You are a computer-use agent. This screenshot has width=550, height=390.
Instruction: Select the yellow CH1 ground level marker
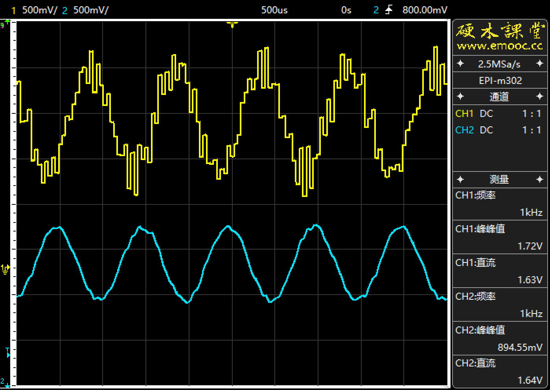[x=5, y=268]
